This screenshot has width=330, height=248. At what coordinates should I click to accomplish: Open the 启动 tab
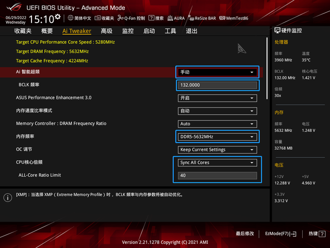tap(149, 31)
